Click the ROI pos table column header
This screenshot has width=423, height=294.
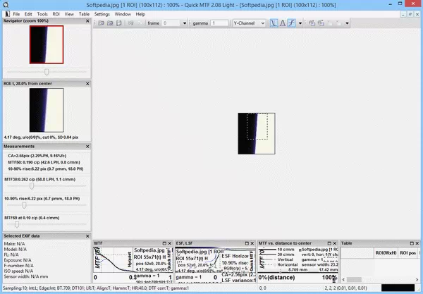[x=408, y=253]
